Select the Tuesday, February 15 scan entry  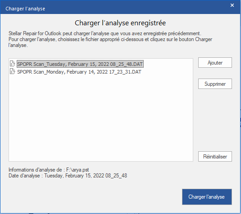coord(80,64)
